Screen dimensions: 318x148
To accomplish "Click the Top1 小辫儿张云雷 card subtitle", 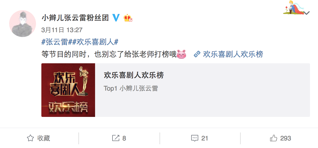I will [131, 88].
